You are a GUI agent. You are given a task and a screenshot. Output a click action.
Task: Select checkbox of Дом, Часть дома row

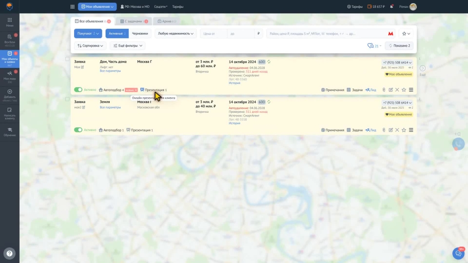click(68, 59)
